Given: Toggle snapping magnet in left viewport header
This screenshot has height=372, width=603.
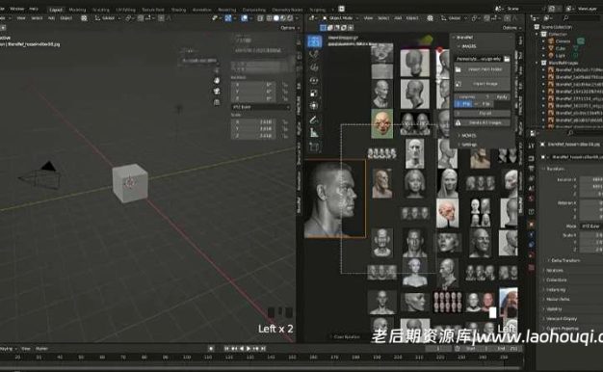Looking at the screenshot, I should (141, 18).
